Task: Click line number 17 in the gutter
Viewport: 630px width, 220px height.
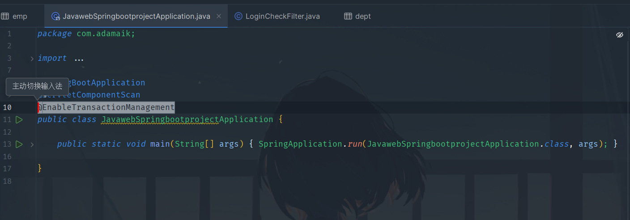Action: (7, 169)
